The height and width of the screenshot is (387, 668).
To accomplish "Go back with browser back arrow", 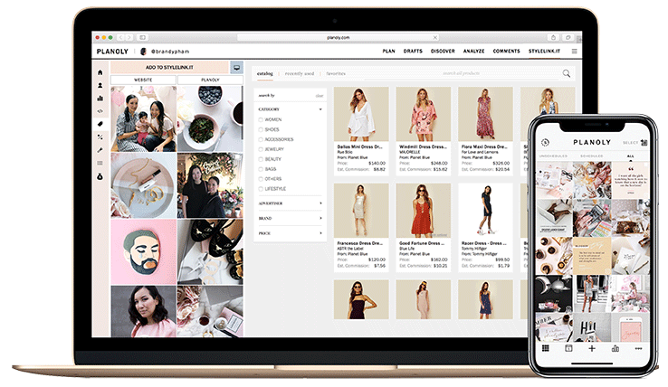I will (x=121, y=37).
